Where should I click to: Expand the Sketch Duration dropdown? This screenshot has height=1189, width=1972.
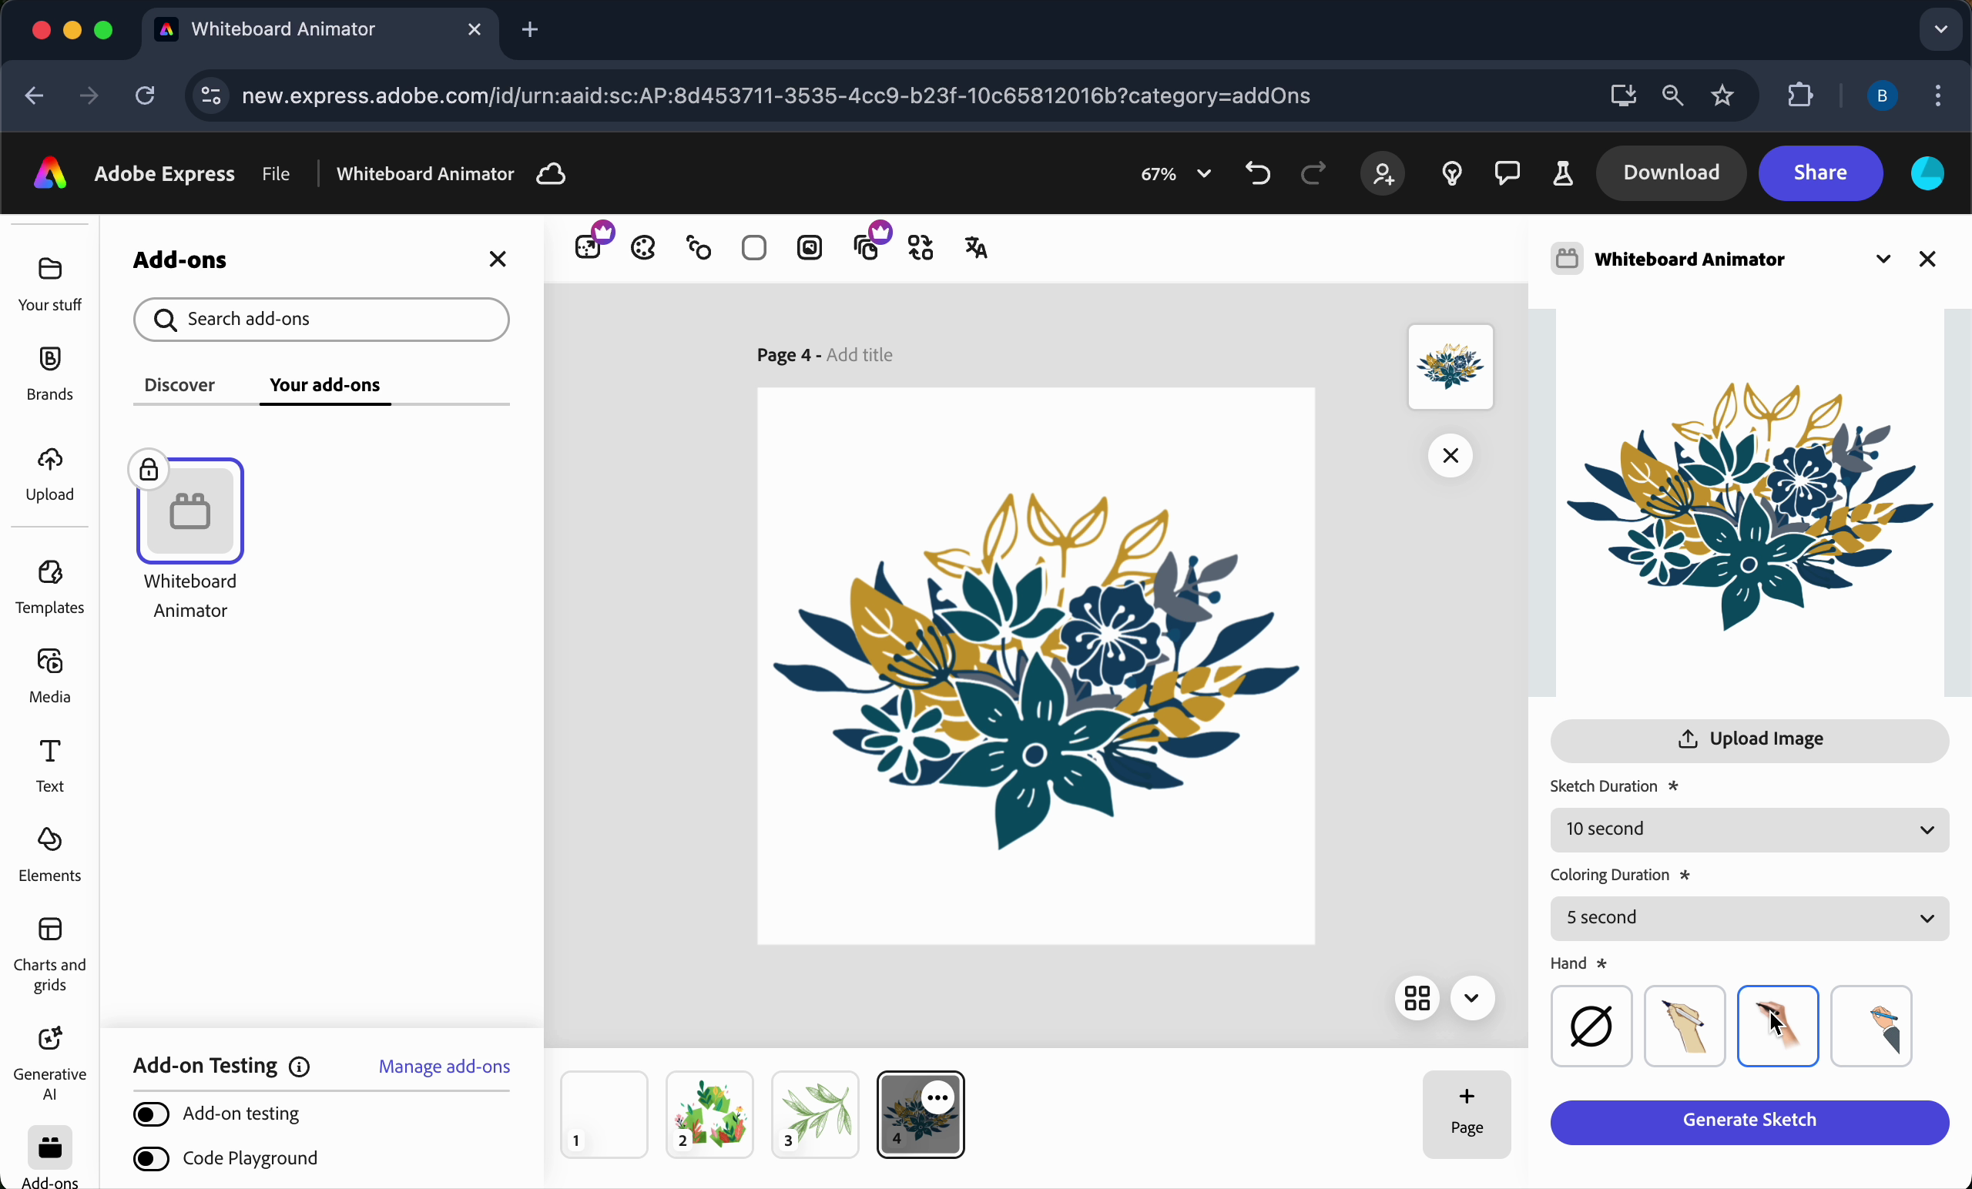[x=1749, y=829]
